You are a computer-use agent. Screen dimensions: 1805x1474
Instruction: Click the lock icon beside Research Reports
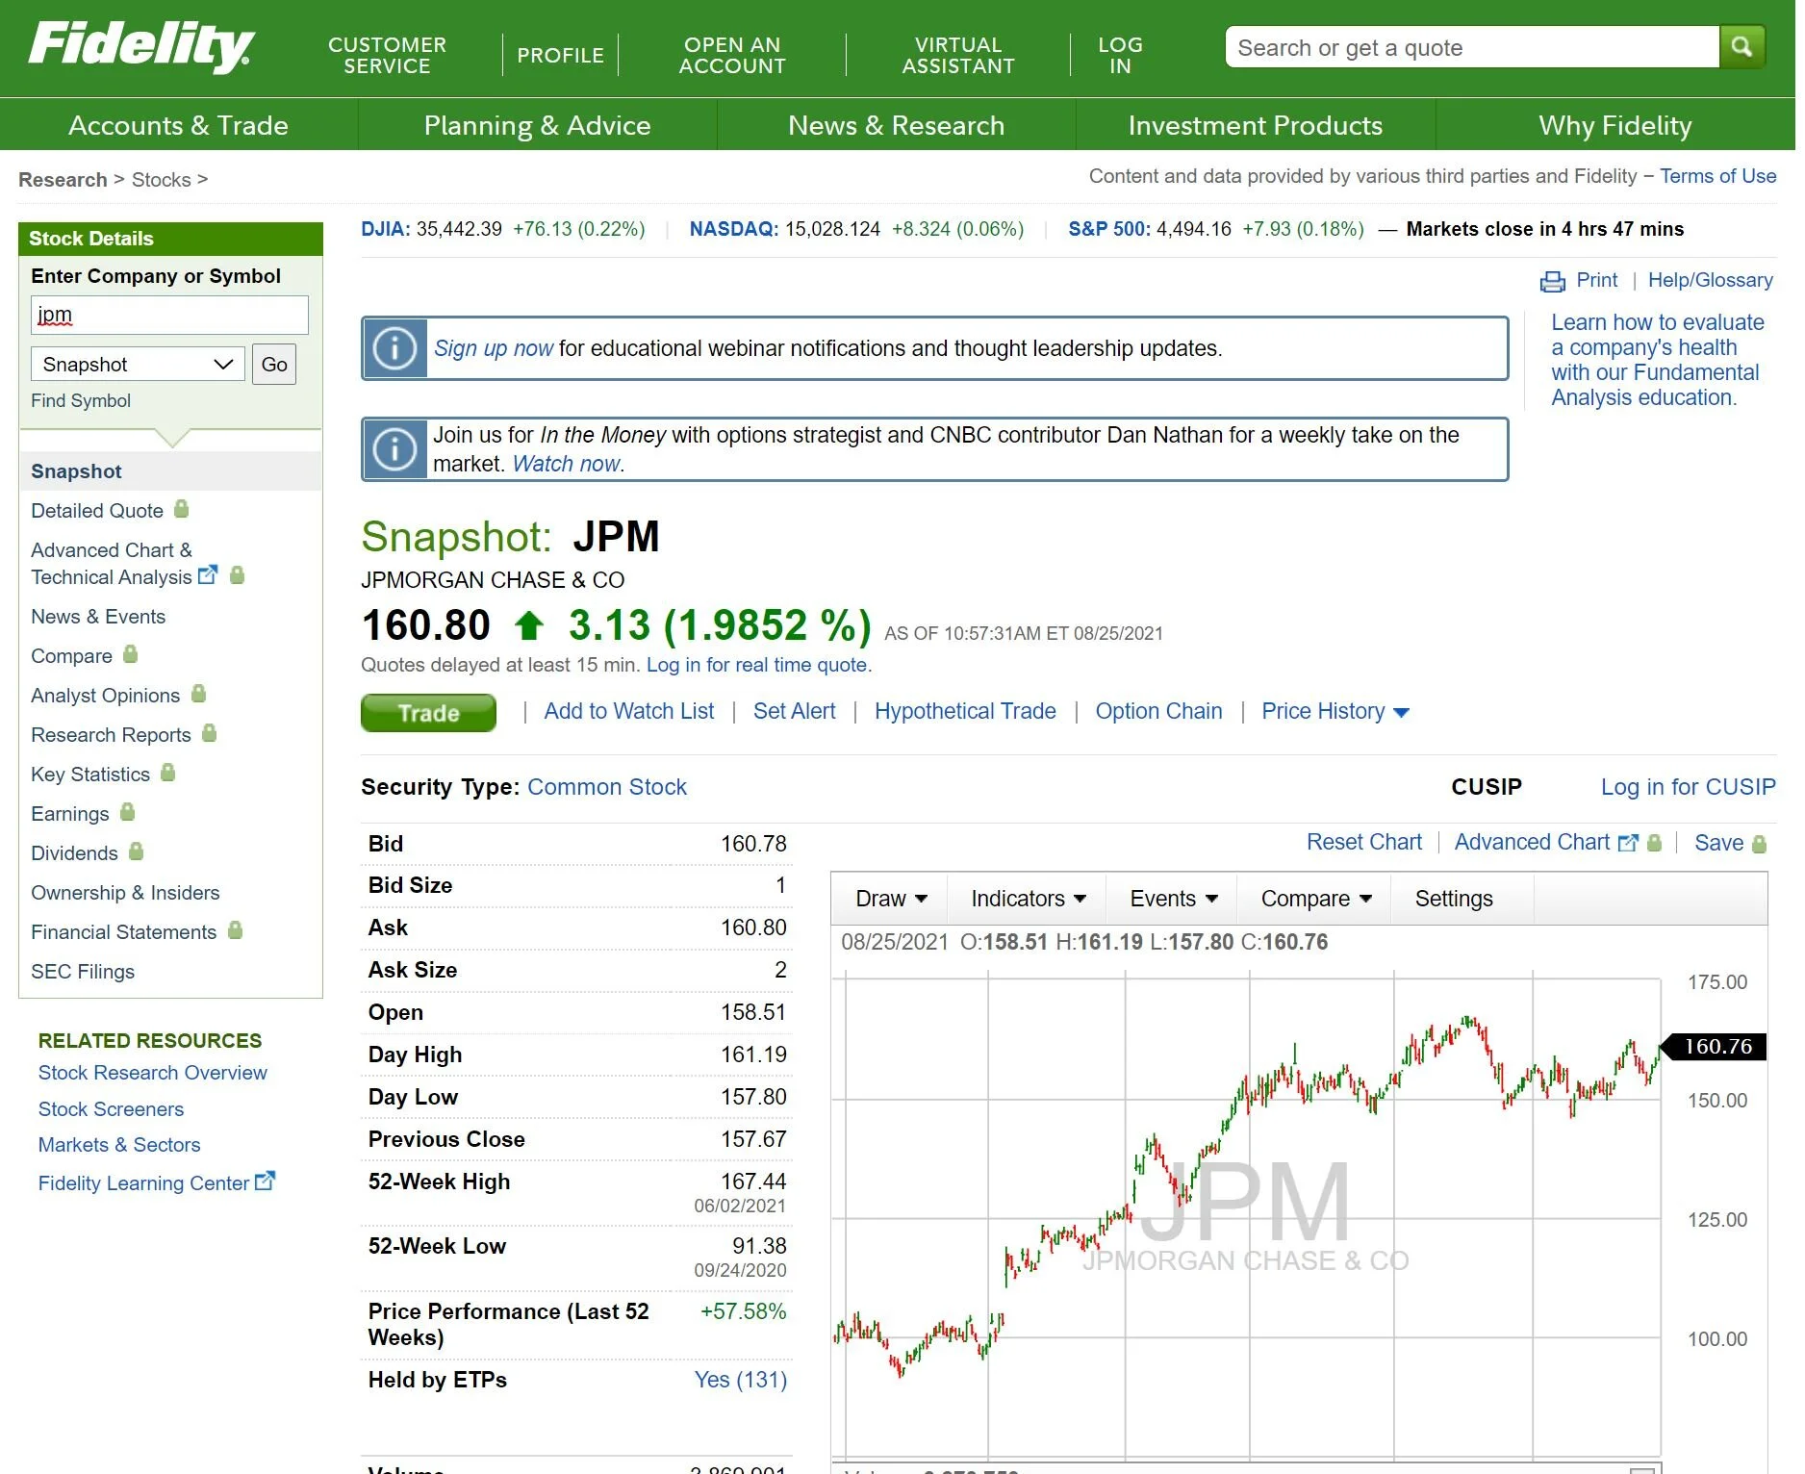pos(209,733)
